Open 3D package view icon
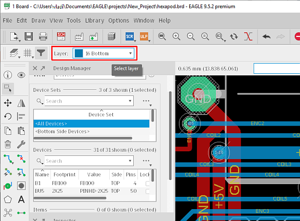The image size is (300, 221). (111, 36)
